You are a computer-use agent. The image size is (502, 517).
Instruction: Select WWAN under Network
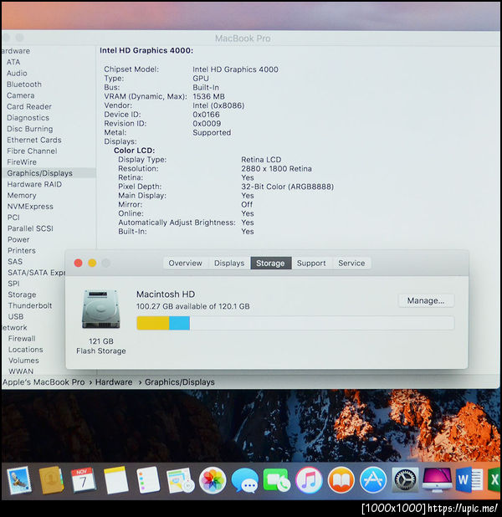click(21, 371)
